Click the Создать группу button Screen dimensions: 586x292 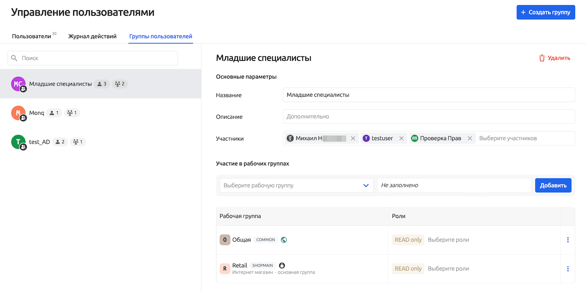click(546, 12)
